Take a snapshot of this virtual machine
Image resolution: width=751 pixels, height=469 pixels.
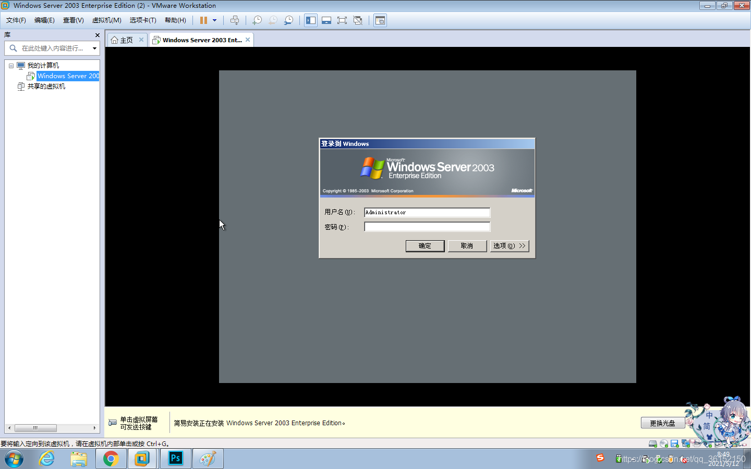click(x=257, y=20)
